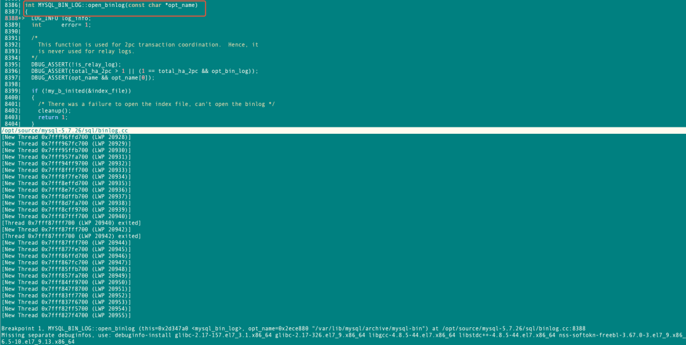Click New Thread line with LWP 20931
Viewport: 686px width, 345px height.
pyautogui.click(x=66, y=157)
